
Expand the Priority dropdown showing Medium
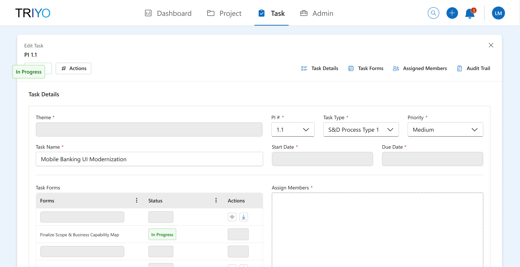click(x=445, y=130)
